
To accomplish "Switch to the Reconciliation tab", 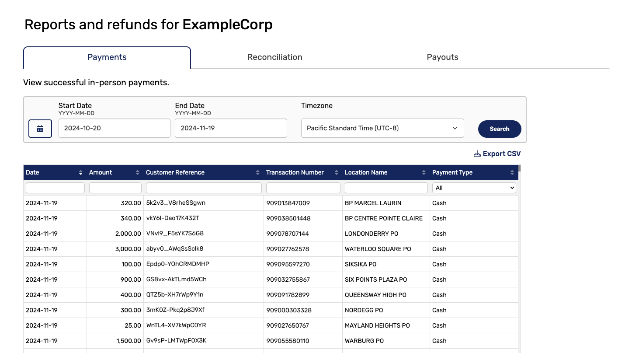I will (274, 57).
